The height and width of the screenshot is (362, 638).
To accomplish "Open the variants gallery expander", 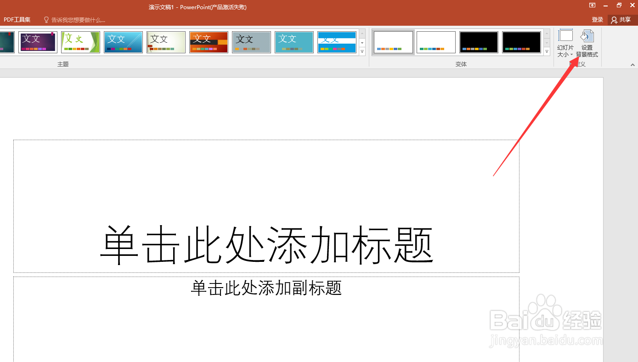I will (547, 52).
